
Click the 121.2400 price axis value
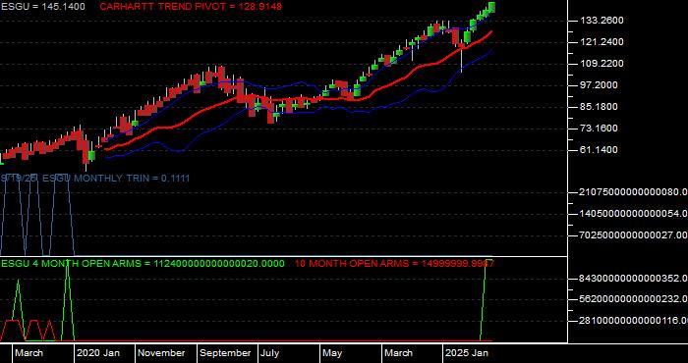(602, 42)
